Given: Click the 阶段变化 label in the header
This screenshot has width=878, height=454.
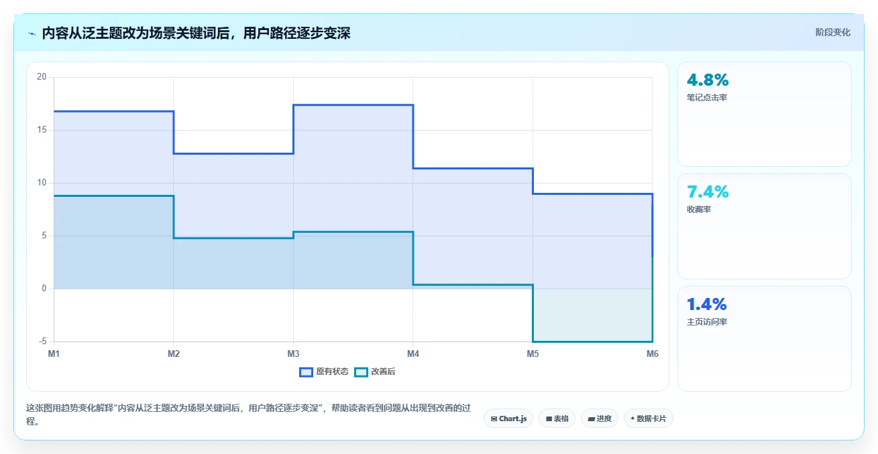Looking at the screenshot, I should (833, 32).
